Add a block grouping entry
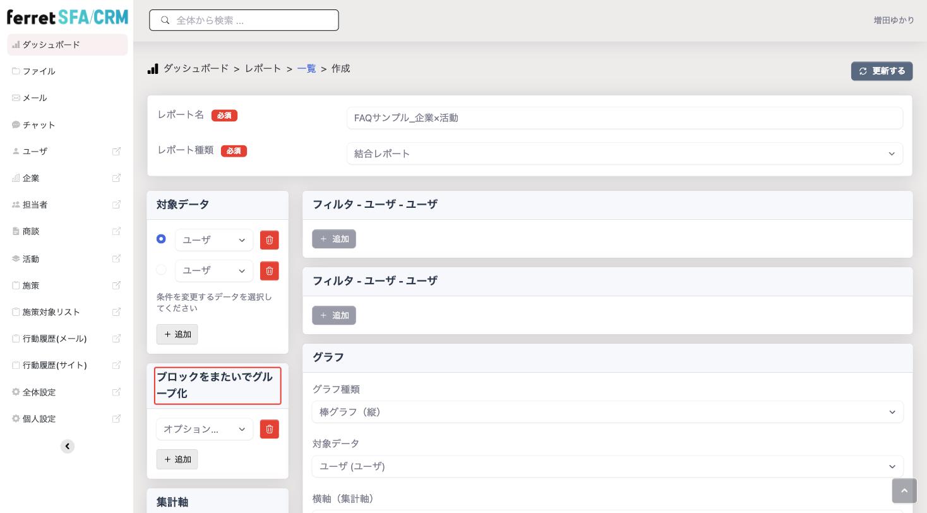This screenshot has width=927, height=513. tap(177, 459)
